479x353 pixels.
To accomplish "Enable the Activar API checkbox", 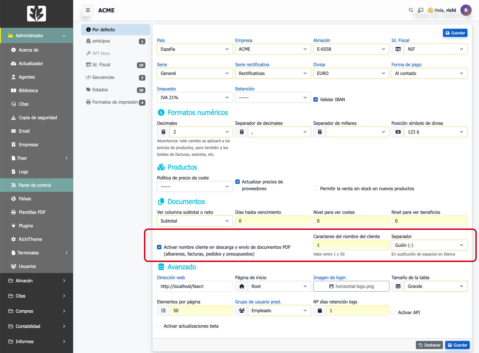I will coord(394,312).
